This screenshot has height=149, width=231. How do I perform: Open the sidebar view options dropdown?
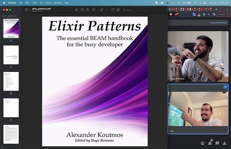(27, 10)
